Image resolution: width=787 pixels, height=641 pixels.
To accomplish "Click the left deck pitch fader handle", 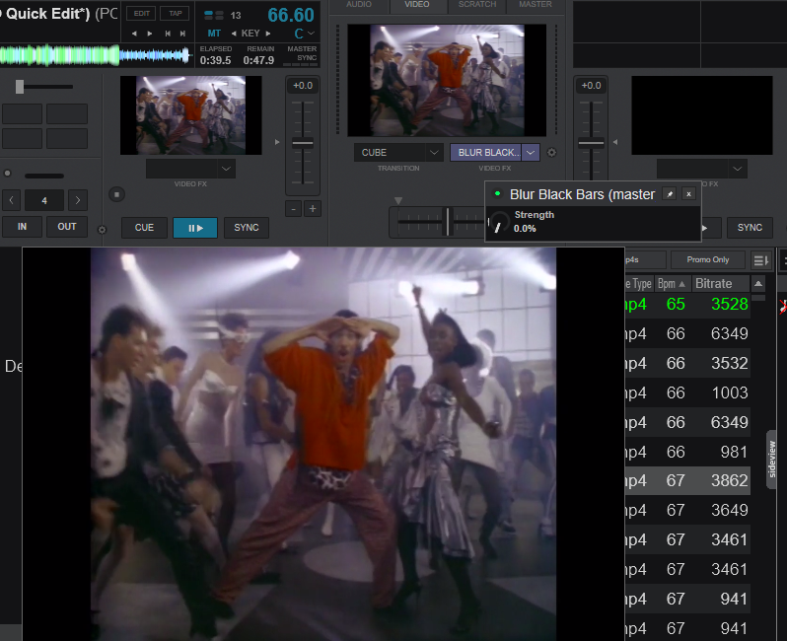I will pos(303,143).
